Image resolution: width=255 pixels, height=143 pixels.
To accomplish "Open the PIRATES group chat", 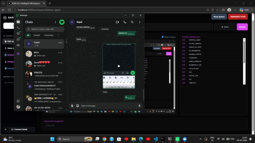I will pyautogui.click(x=44, y=74).
